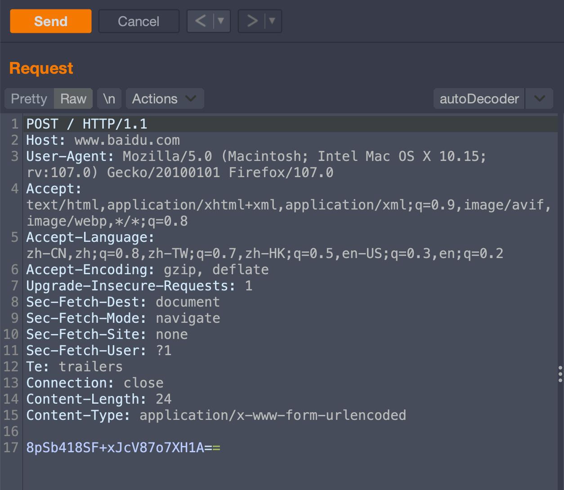Screen dimensions: 564x490
Task: Go to previous request with back arrow
Action: (201, 21)
